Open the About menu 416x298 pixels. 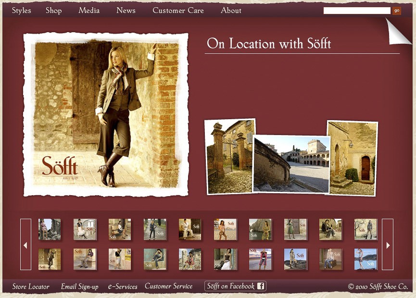[x=231, y=11]
